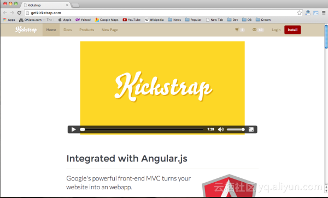Mute the video with speaker icon

coord(221,130)
